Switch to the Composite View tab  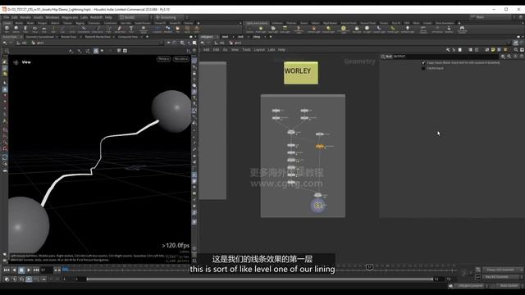(x=128, y=37)
